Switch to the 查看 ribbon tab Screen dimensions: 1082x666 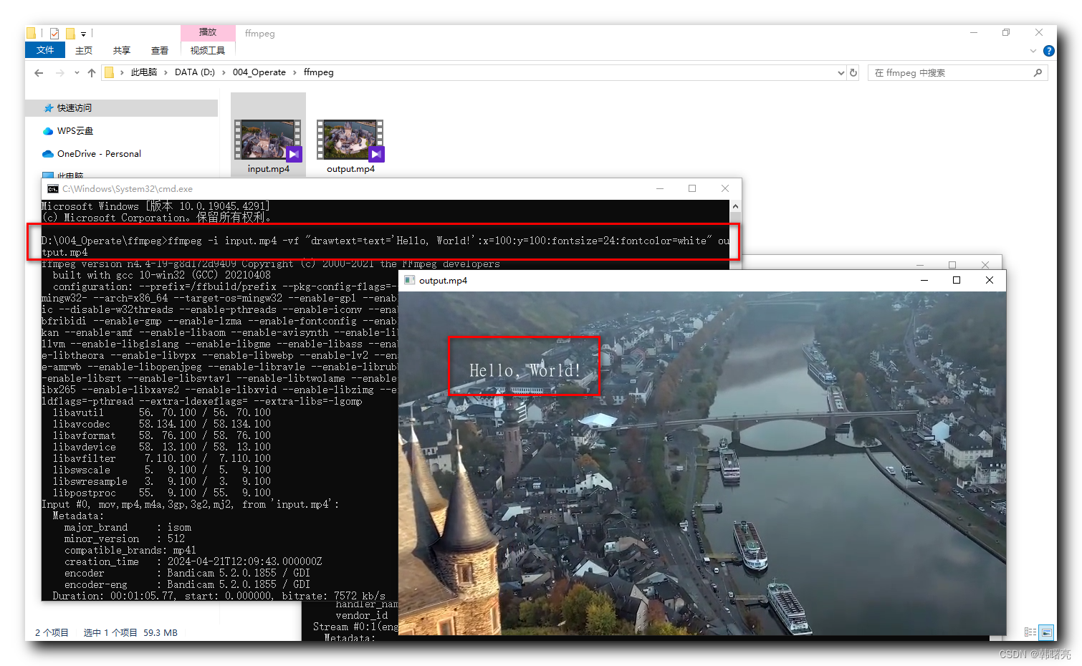[x=159, y=50]
